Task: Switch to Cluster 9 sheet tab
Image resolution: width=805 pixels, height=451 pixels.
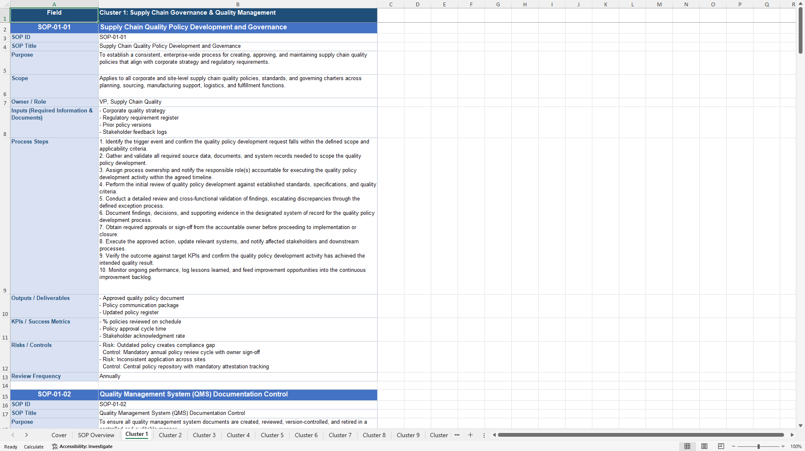Action: 408,435
